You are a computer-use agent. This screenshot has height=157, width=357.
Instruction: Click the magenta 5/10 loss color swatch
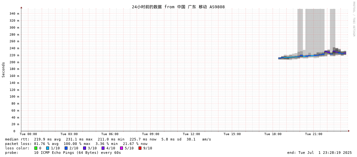coord(122,148)
